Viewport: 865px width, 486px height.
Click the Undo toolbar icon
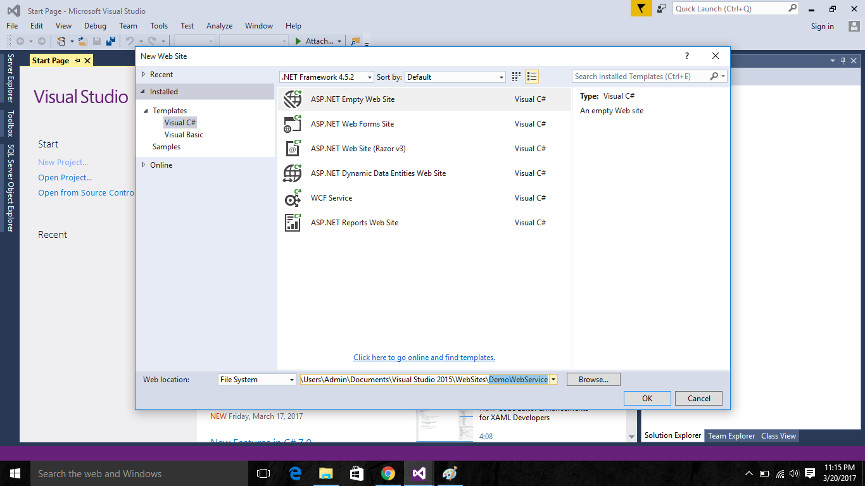tap(130, 41)
